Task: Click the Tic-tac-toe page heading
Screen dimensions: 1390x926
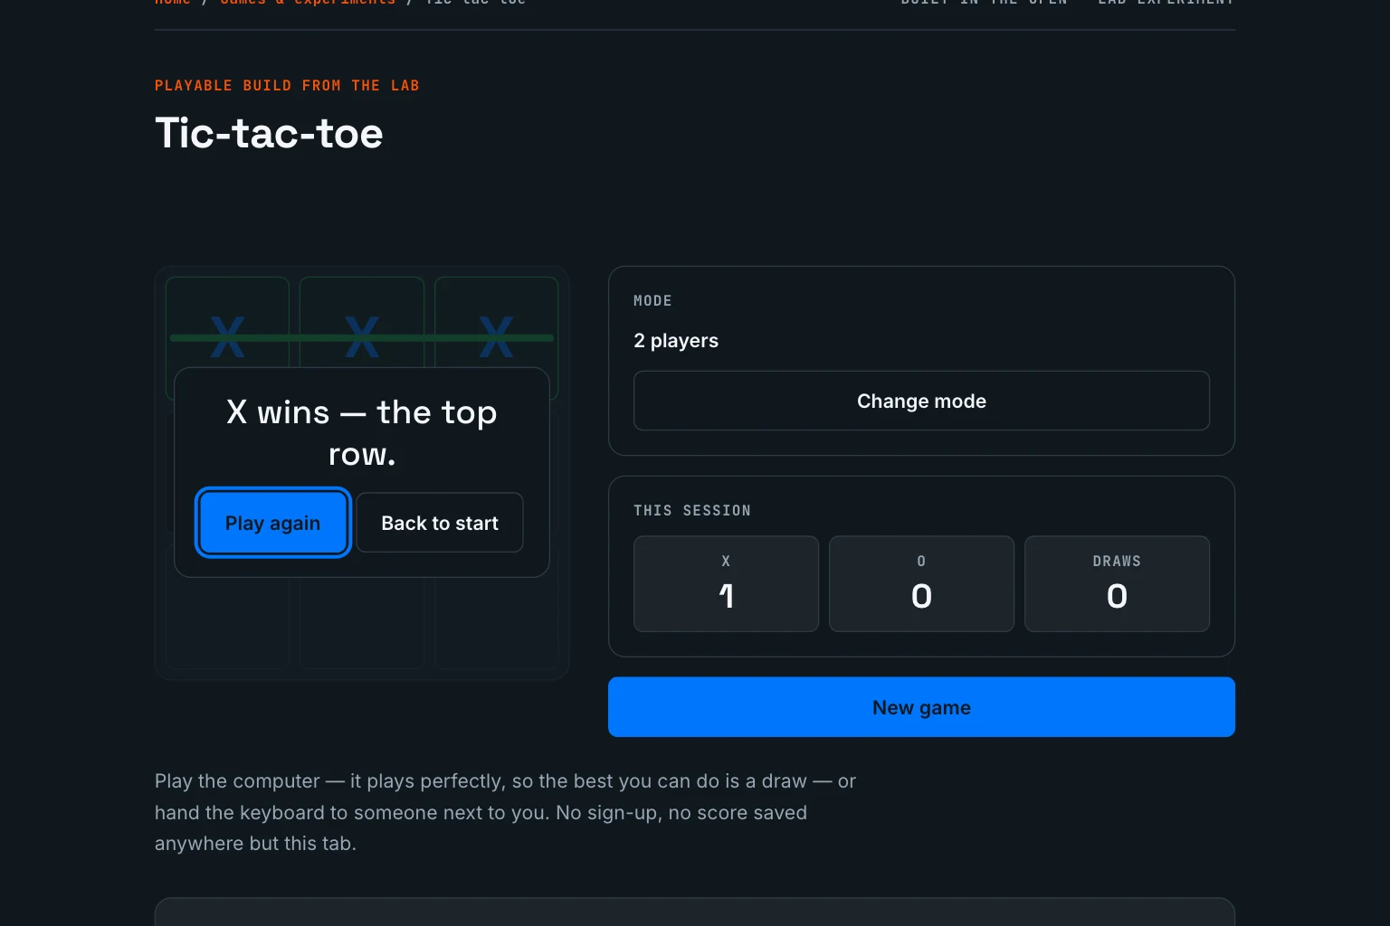Action: pyautogui.click(x=269, y=133)
